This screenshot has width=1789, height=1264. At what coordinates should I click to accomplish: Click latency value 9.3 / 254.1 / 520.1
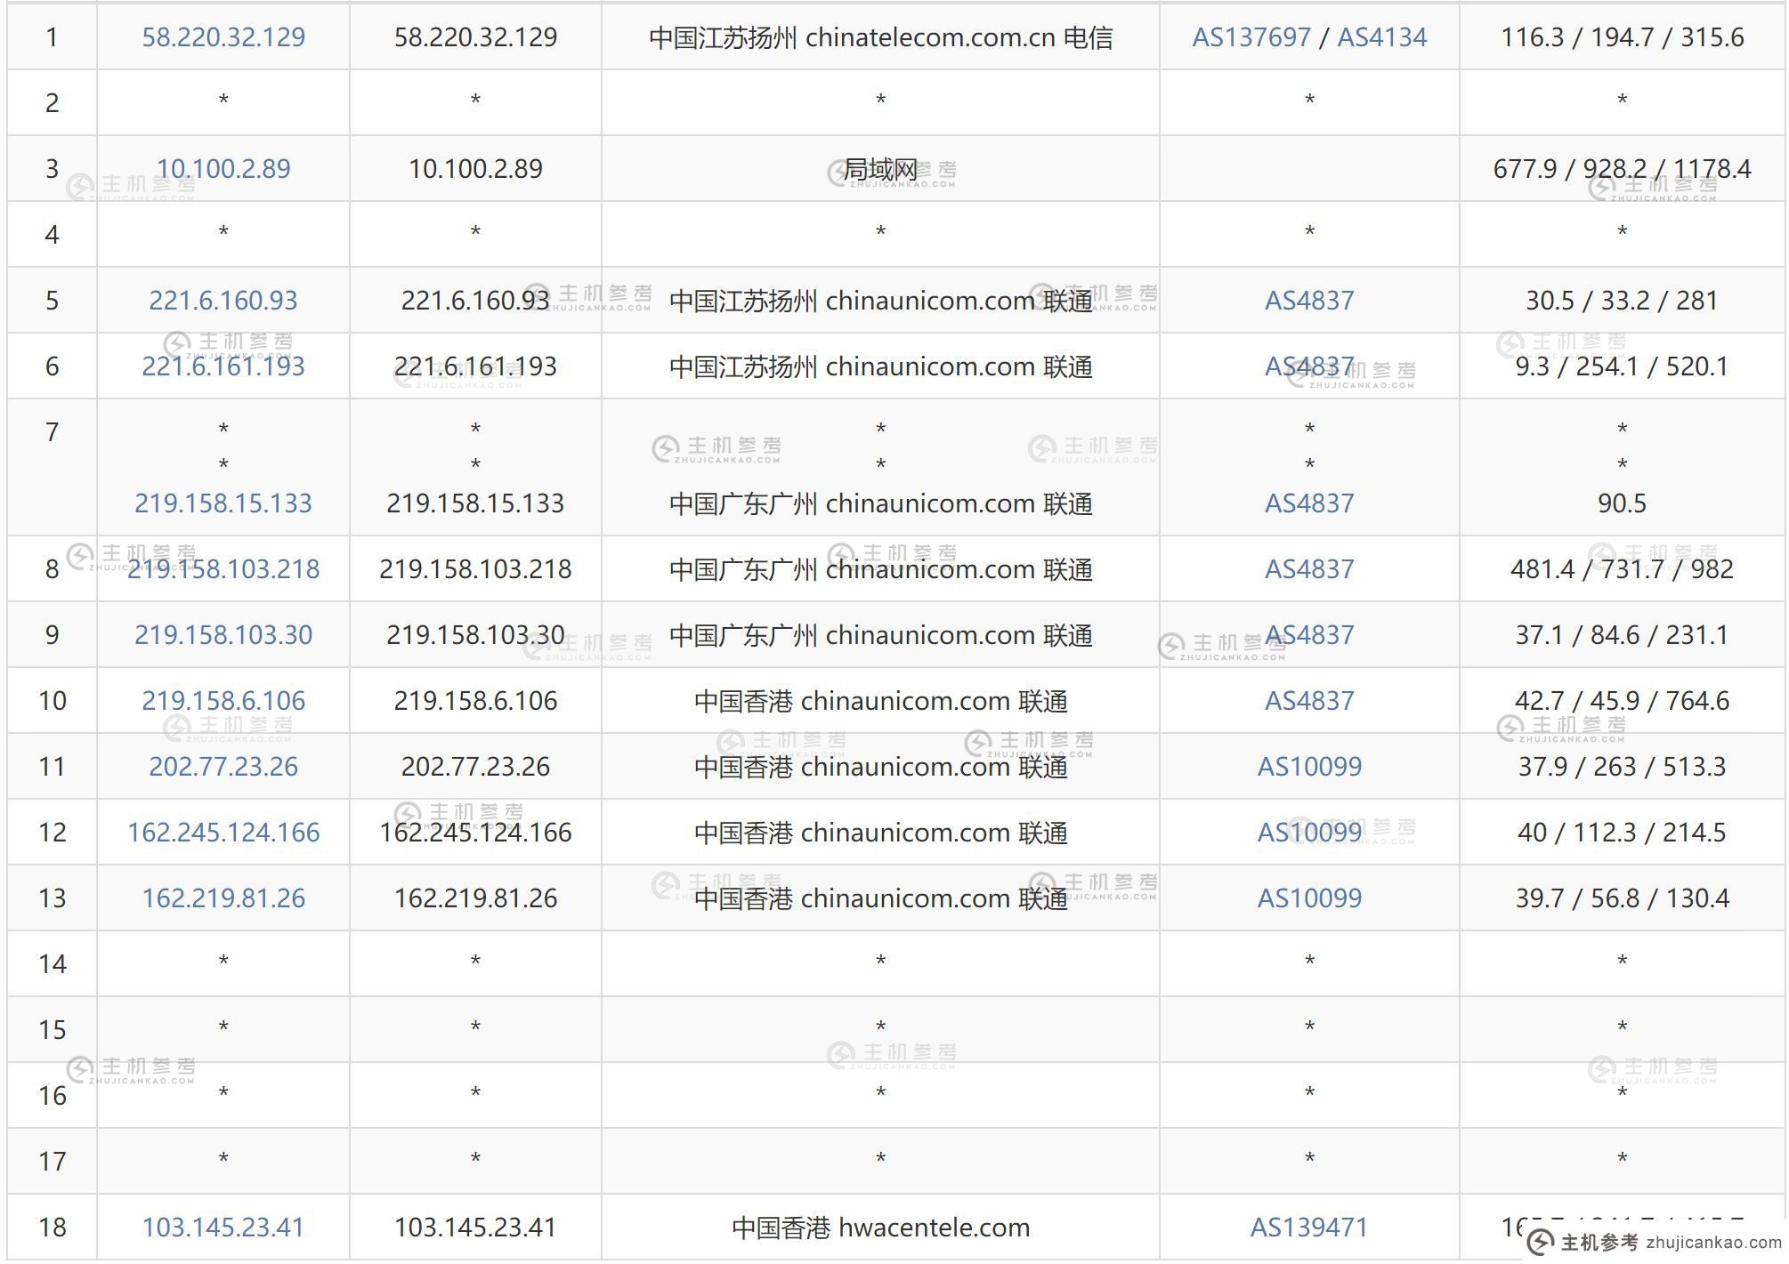click(x=1622, y=366)
